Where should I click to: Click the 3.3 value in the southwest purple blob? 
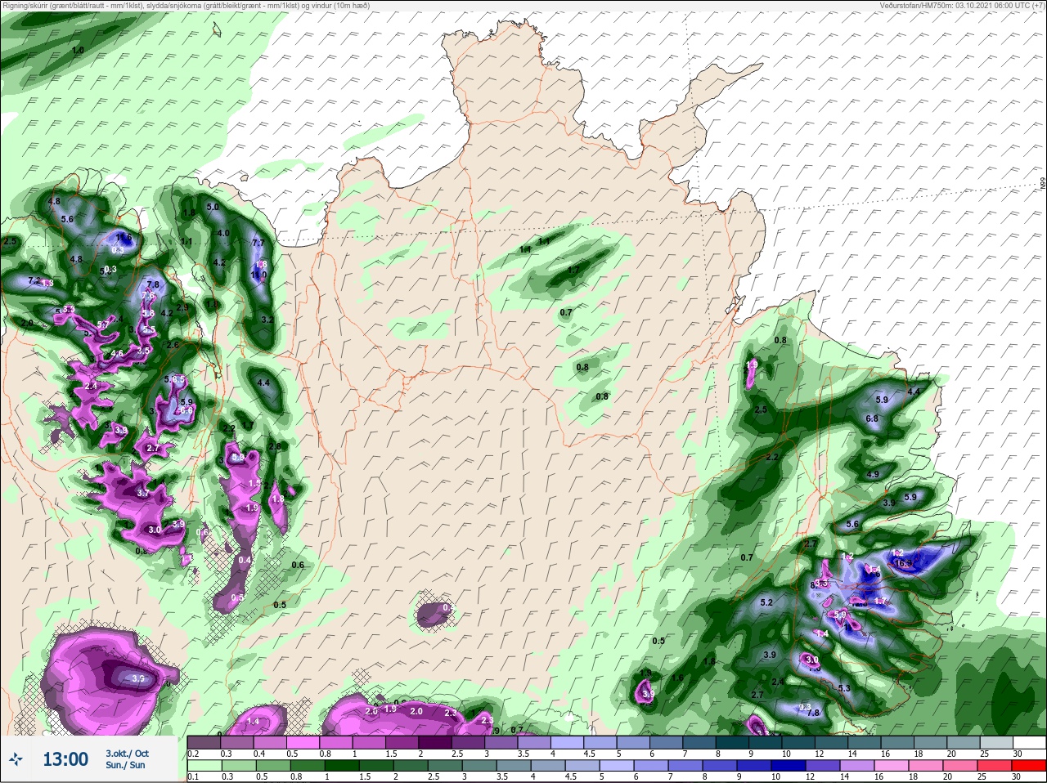click(138, 678)
